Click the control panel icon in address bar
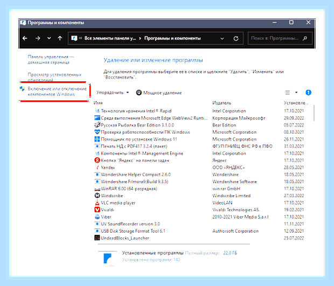Image resolution: width=334 pixels, height=286 pixels. 74,38
